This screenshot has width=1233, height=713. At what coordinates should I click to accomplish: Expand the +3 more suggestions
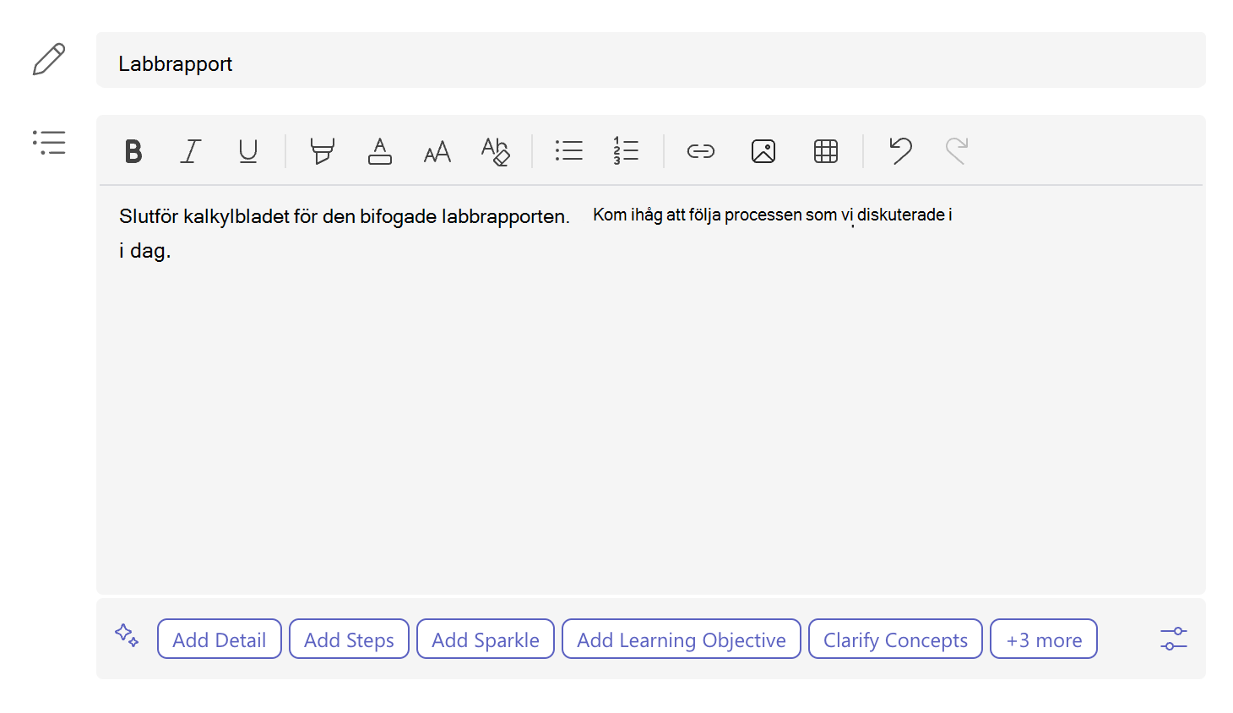(x=1044, y=640)
